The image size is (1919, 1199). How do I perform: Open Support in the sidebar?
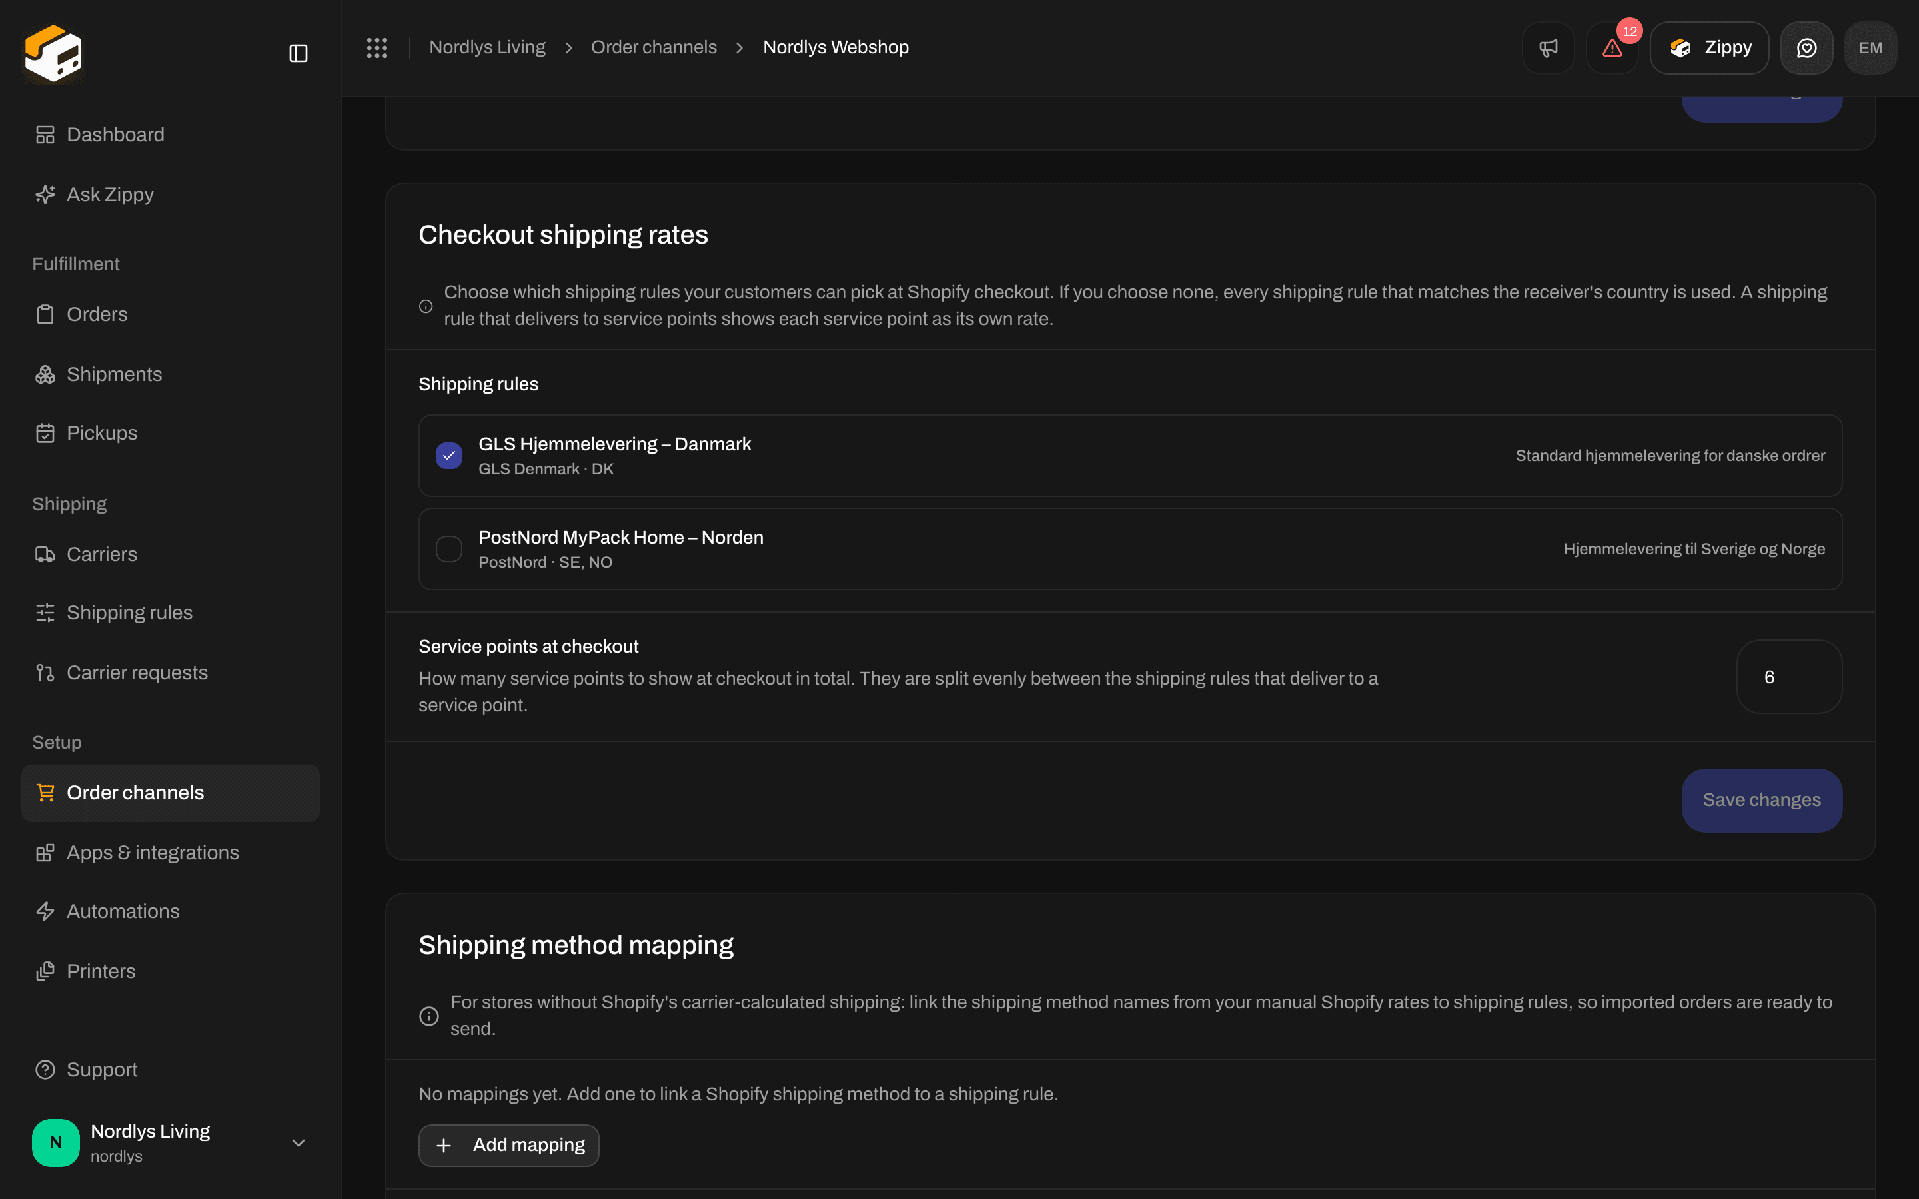(171, 1070)
